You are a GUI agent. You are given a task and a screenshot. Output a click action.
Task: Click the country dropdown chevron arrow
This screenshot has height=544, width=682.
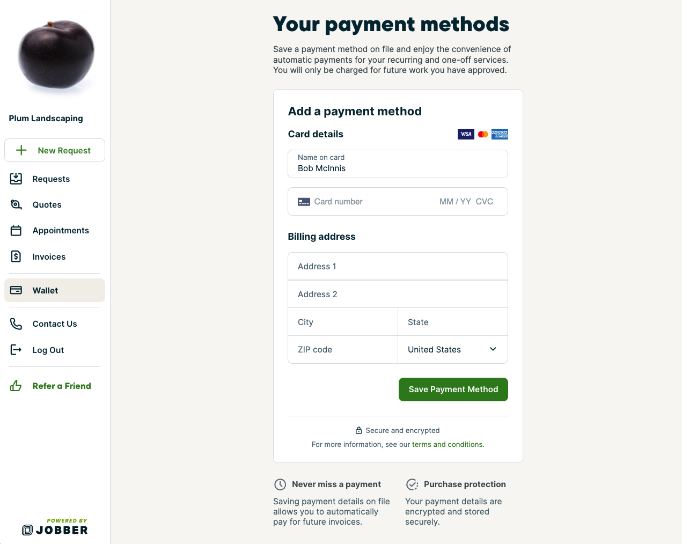tap(493, 349)
